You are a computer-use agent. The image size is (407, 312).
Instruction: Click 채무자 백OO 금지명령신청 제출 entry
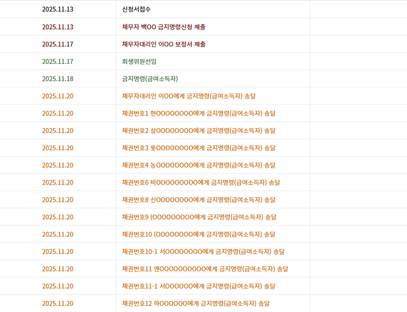click(x=164, y=27)
